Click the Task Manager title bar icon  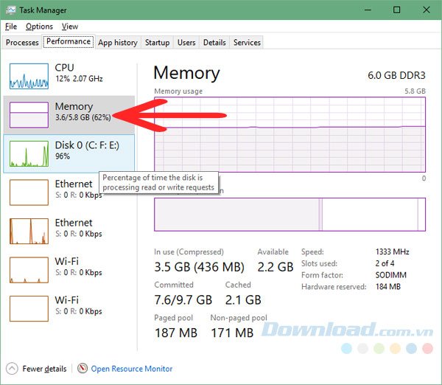[x=11, y=10]
